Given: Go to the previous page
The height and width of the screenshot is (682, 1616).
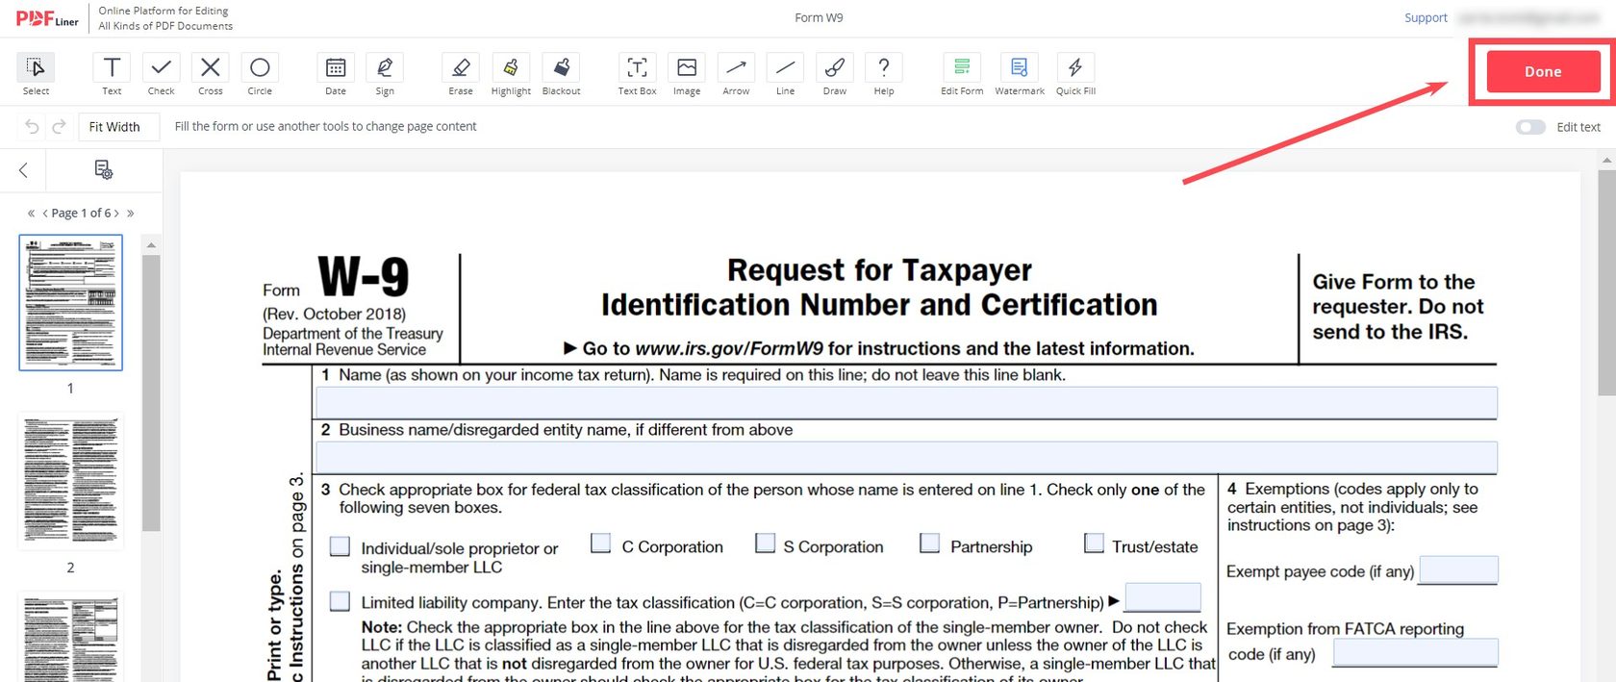Looking at the screenshot, I should click(45, 214).
